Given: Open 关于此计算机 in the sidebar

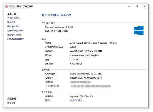Looking at the screenshot, I should 13,18.
